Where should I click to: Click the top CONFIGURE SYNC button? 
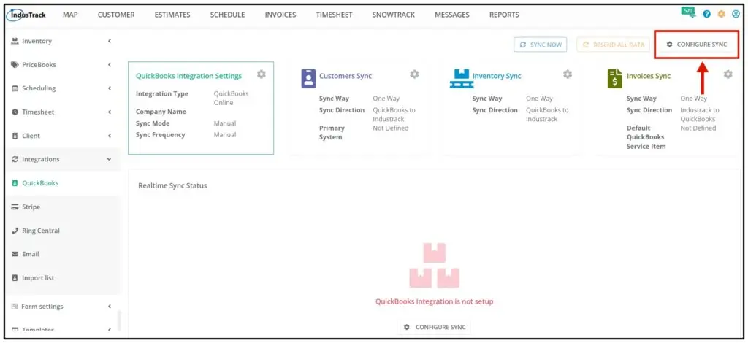(x=696, y=45)
